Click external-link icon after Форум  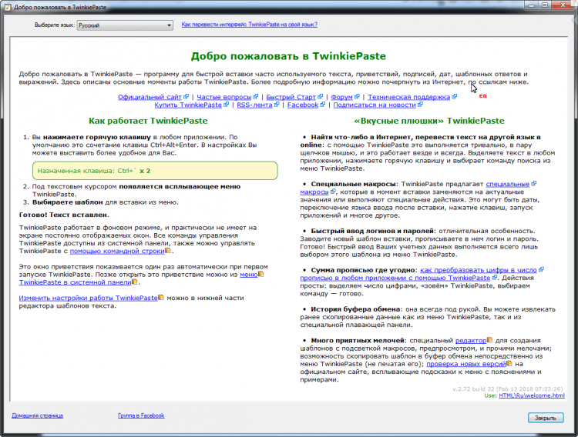(357, 96)
